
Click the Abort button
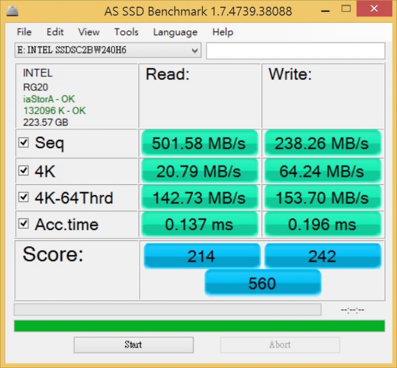279,345
